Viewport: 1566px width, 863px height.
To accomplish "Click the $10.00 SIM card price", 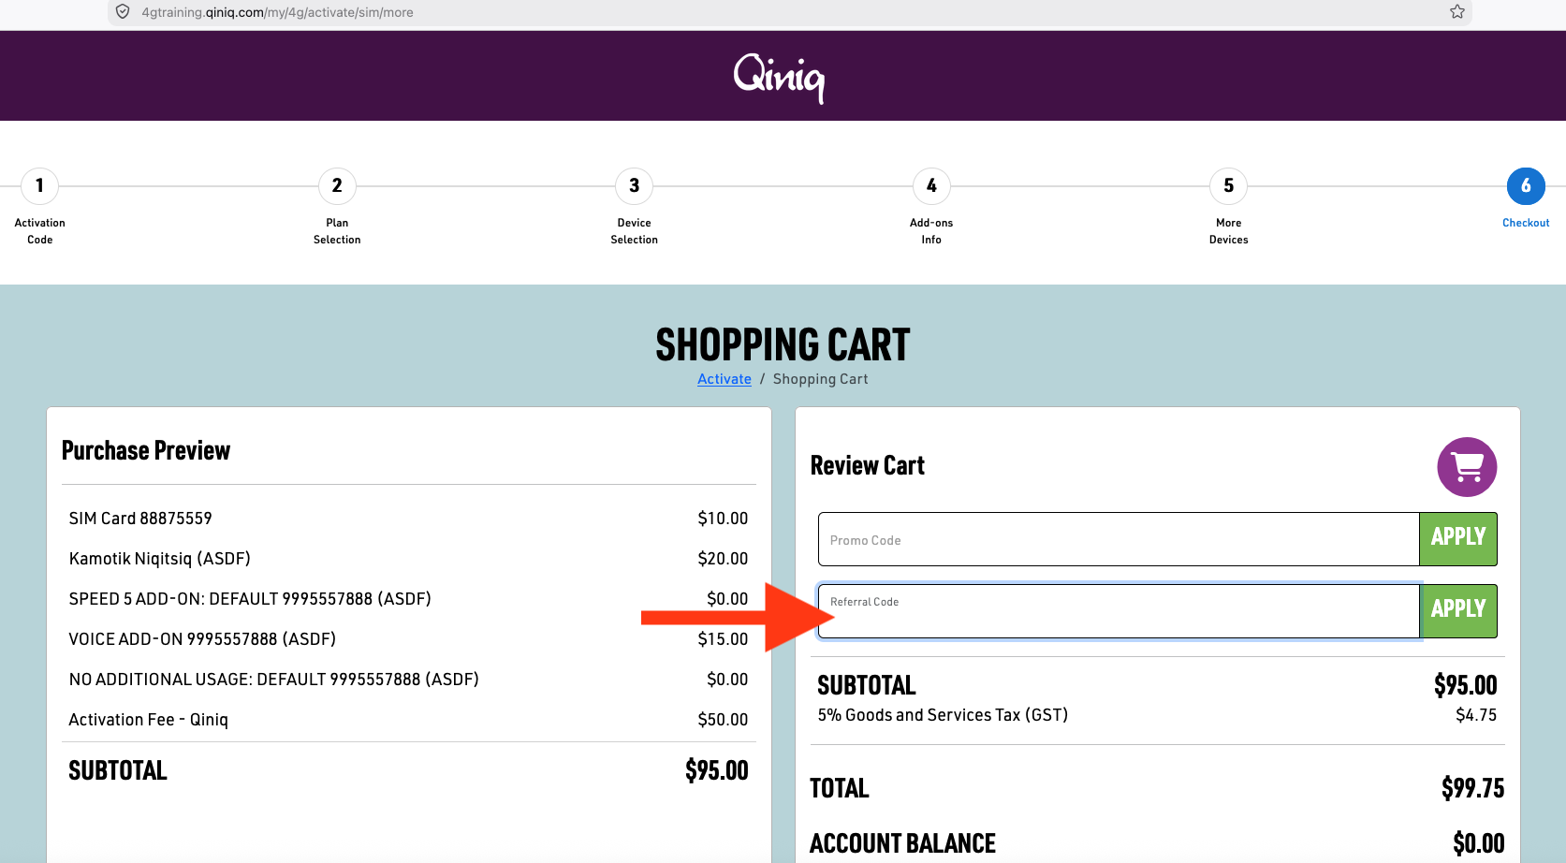I will tap(723, 519).
